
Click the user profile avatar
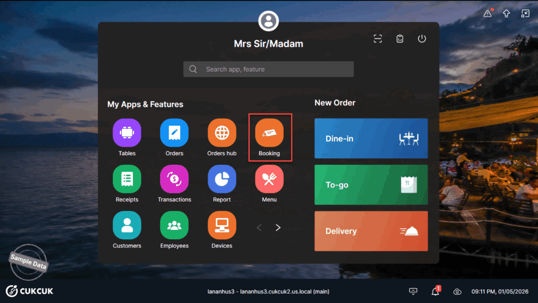coord(268,21)
